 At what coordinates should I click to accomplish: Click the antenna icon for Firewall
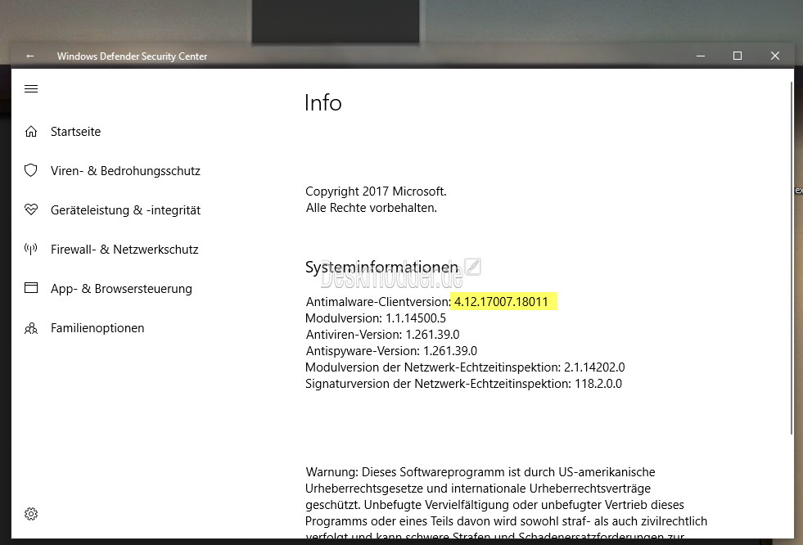point(31,250)
